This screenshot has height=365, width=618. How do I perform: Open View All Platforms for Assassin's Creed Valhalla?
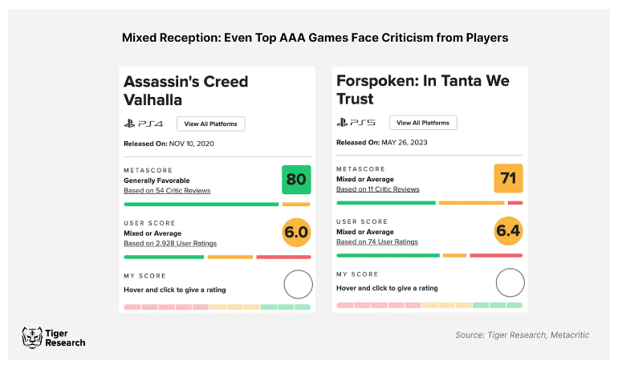[211, 124]
